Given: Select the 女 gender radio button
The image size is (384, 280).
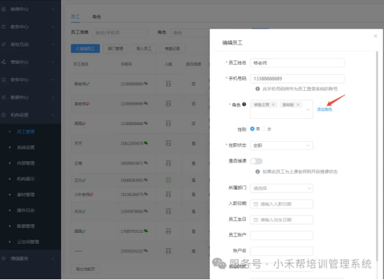Looking at the screenshot, I should tap(264, 129).
